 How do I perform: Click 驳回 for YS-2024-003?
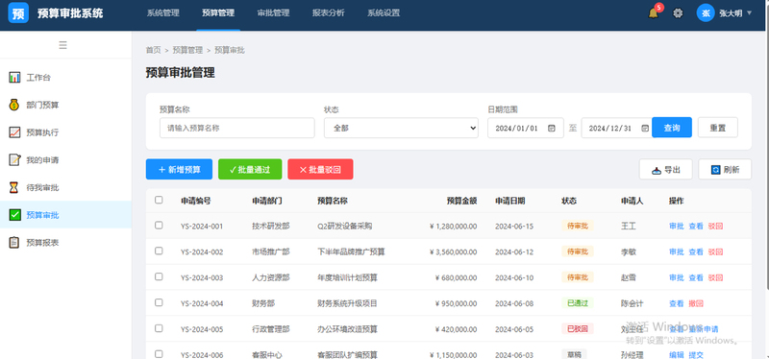pos(715,277)
